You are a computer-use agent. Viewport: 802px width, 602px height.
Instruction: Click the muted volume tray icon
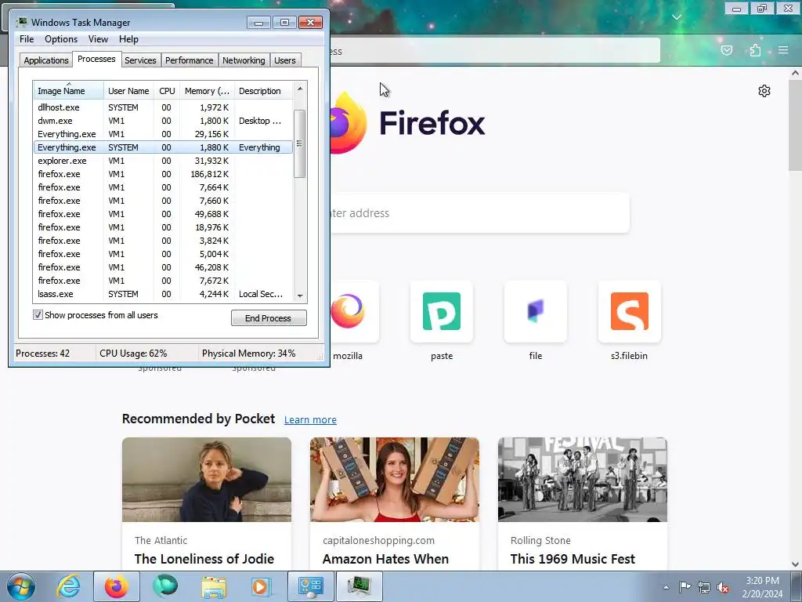click(x=723, y=587)
